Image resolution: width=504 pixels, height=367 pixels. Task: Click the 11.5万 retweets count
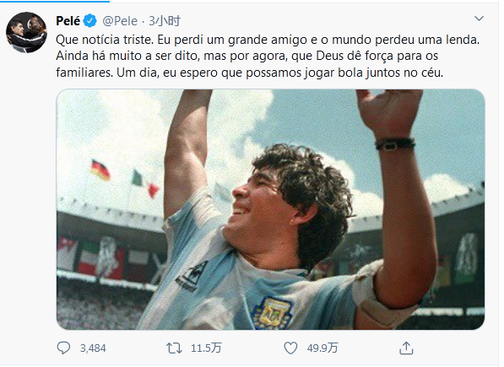(x=206, y=348)
